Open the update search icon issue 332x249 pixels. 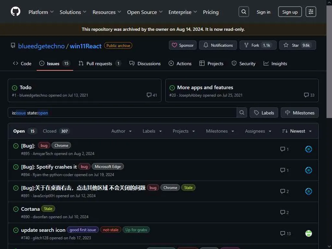43,230
